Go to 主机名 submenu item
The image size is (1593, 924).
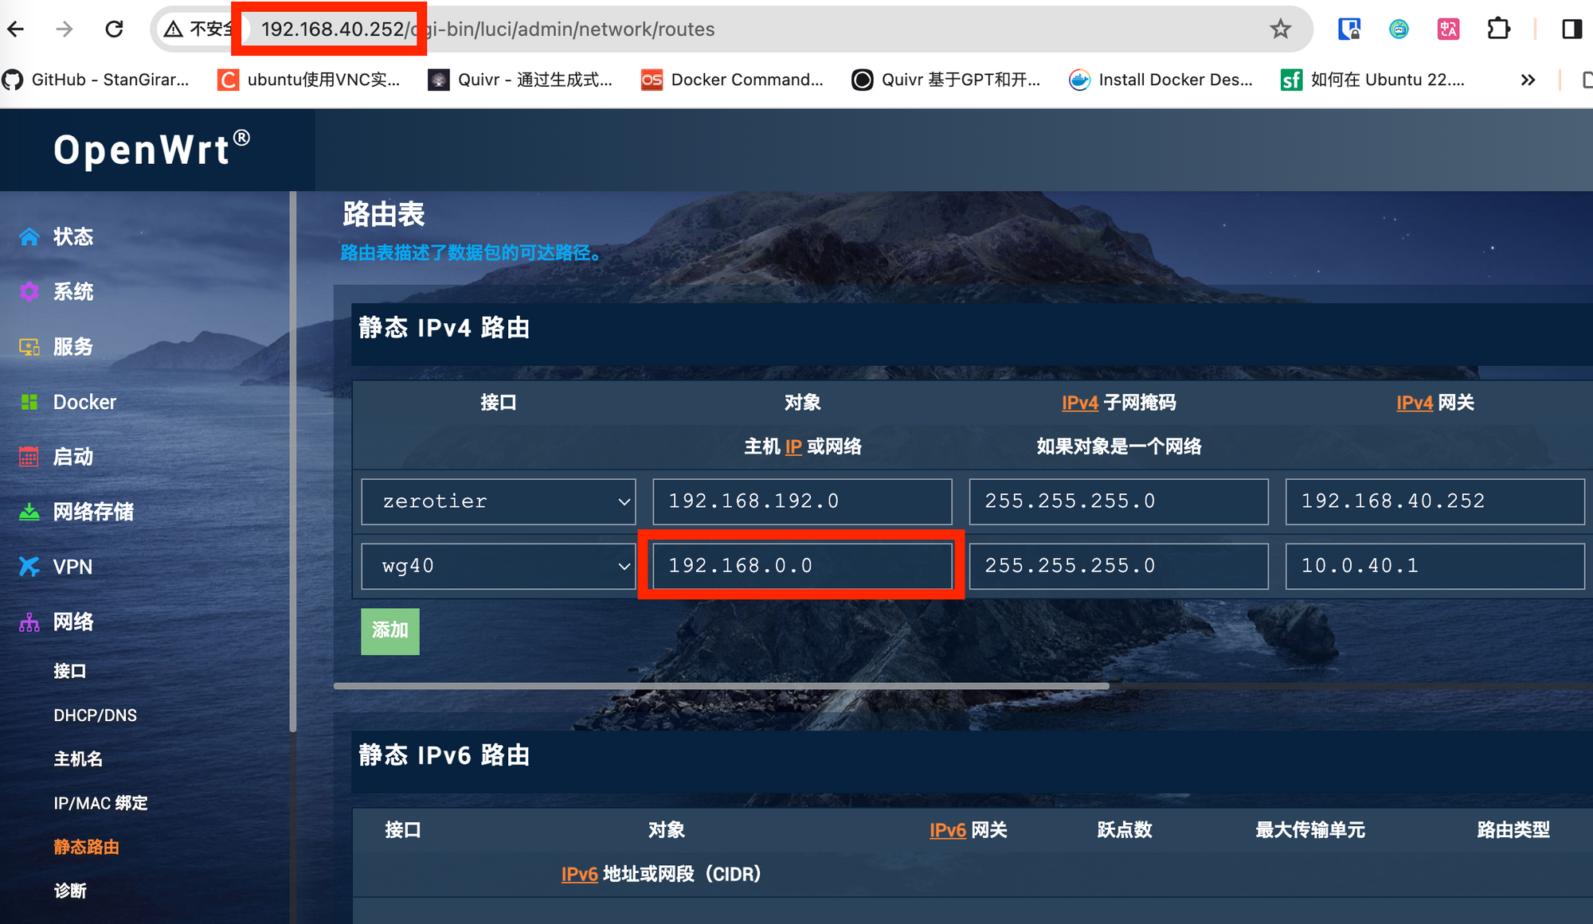(78, 758)
